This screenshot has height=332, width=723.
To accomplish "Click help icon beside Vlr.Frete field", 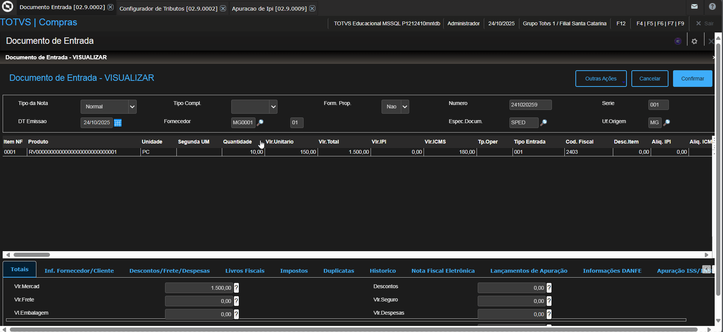I will coord(236,301).
